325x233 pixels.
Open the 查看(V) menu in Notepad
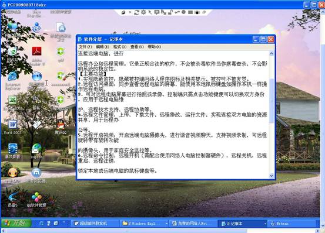(x=137, y=47)
